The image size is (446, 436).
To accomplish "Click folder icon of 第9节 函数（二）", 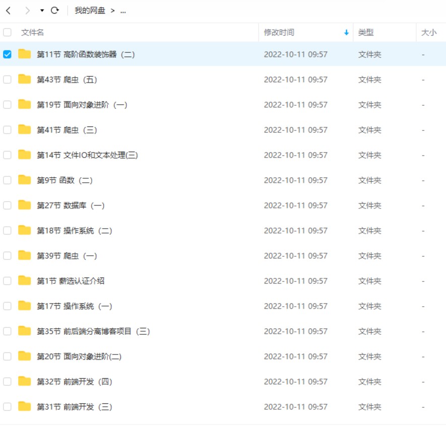I will click(x=25, y=180).
